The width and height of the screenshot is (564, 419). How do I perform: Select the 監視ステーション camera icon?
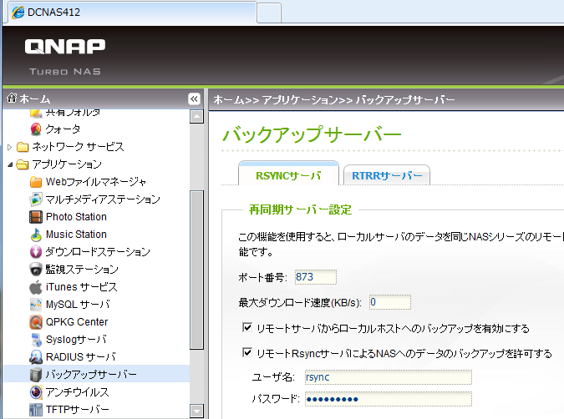pyautogui.click(x=36, y=270)
